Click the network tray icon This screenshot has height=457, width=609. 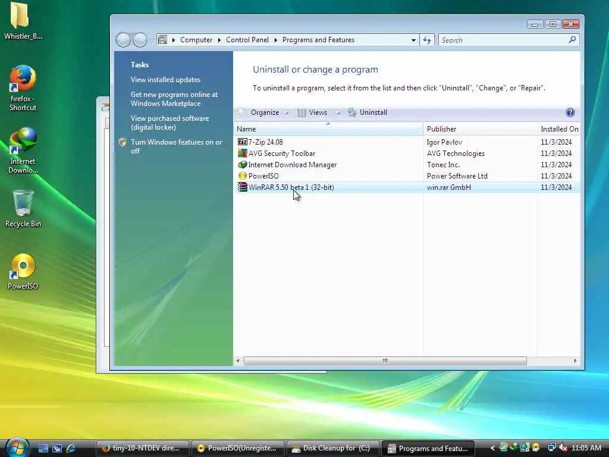click(551, 447)
